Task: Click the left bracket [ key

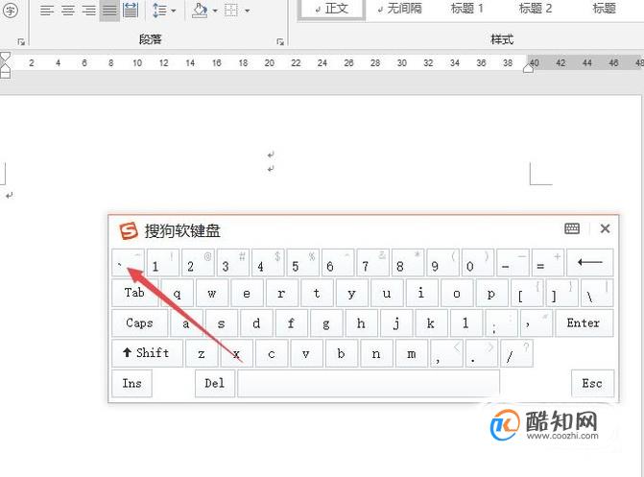Action: 527,293
